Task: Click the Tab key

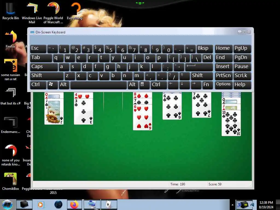Action: 41,58
